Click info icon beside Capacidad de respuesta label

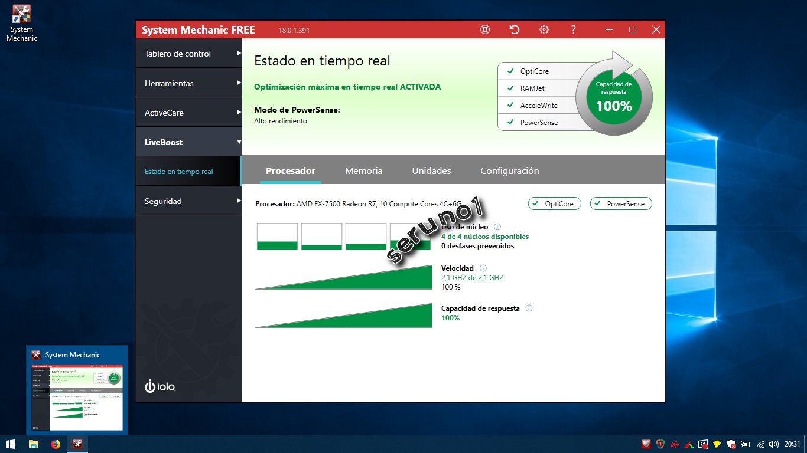pyautogui.click(x=529, y=308)
